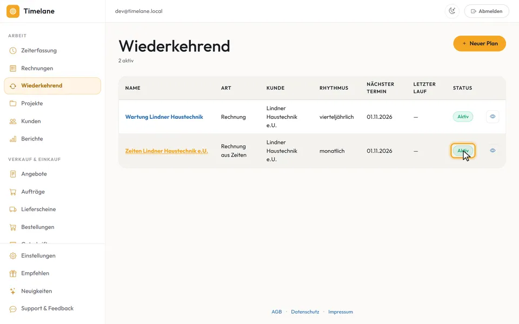This screenshot has width=519, height=324.
Task: Click the Wiederkehrend refresh icon
Action: pyautogui.click(x=13, y=86)
